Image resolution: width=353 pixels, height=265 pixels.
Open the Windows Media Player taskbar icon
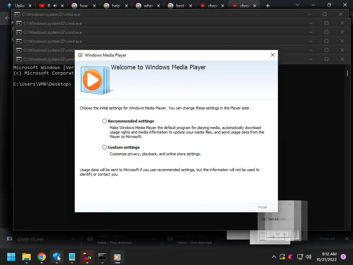(117, 257)
